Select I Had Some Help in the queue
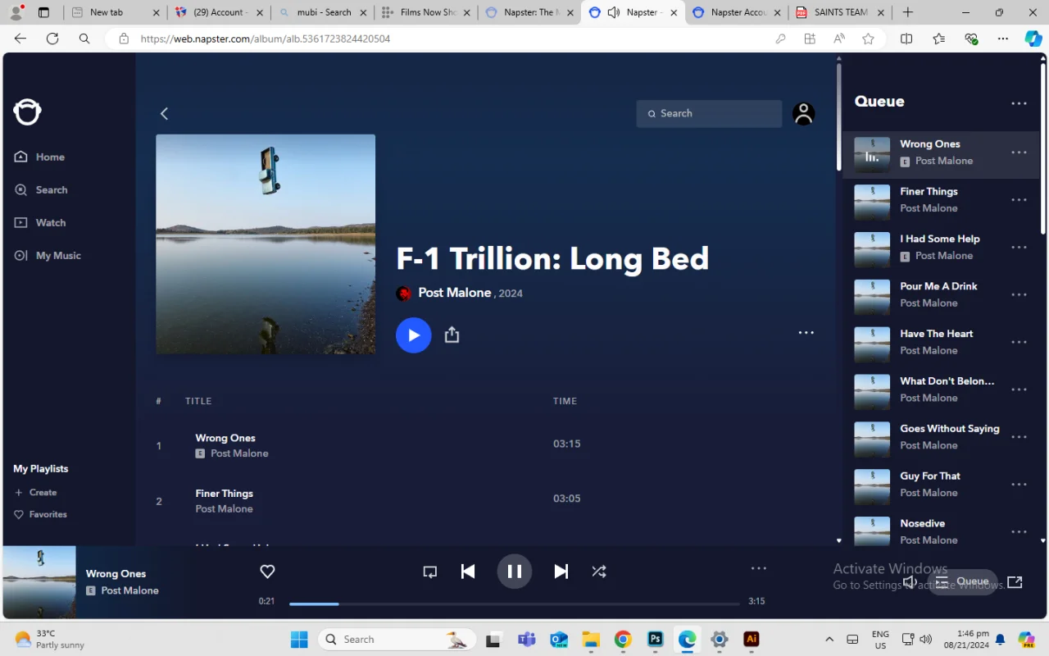The width and height of the screenshot is (1049, 656). [940, 239]
